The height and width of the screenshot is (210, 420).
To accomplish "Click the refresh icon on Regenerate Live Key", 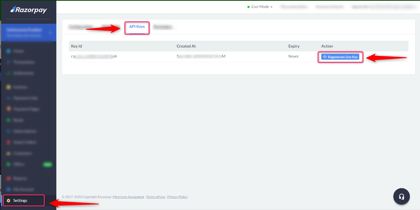I will click(x=325, y=57).
